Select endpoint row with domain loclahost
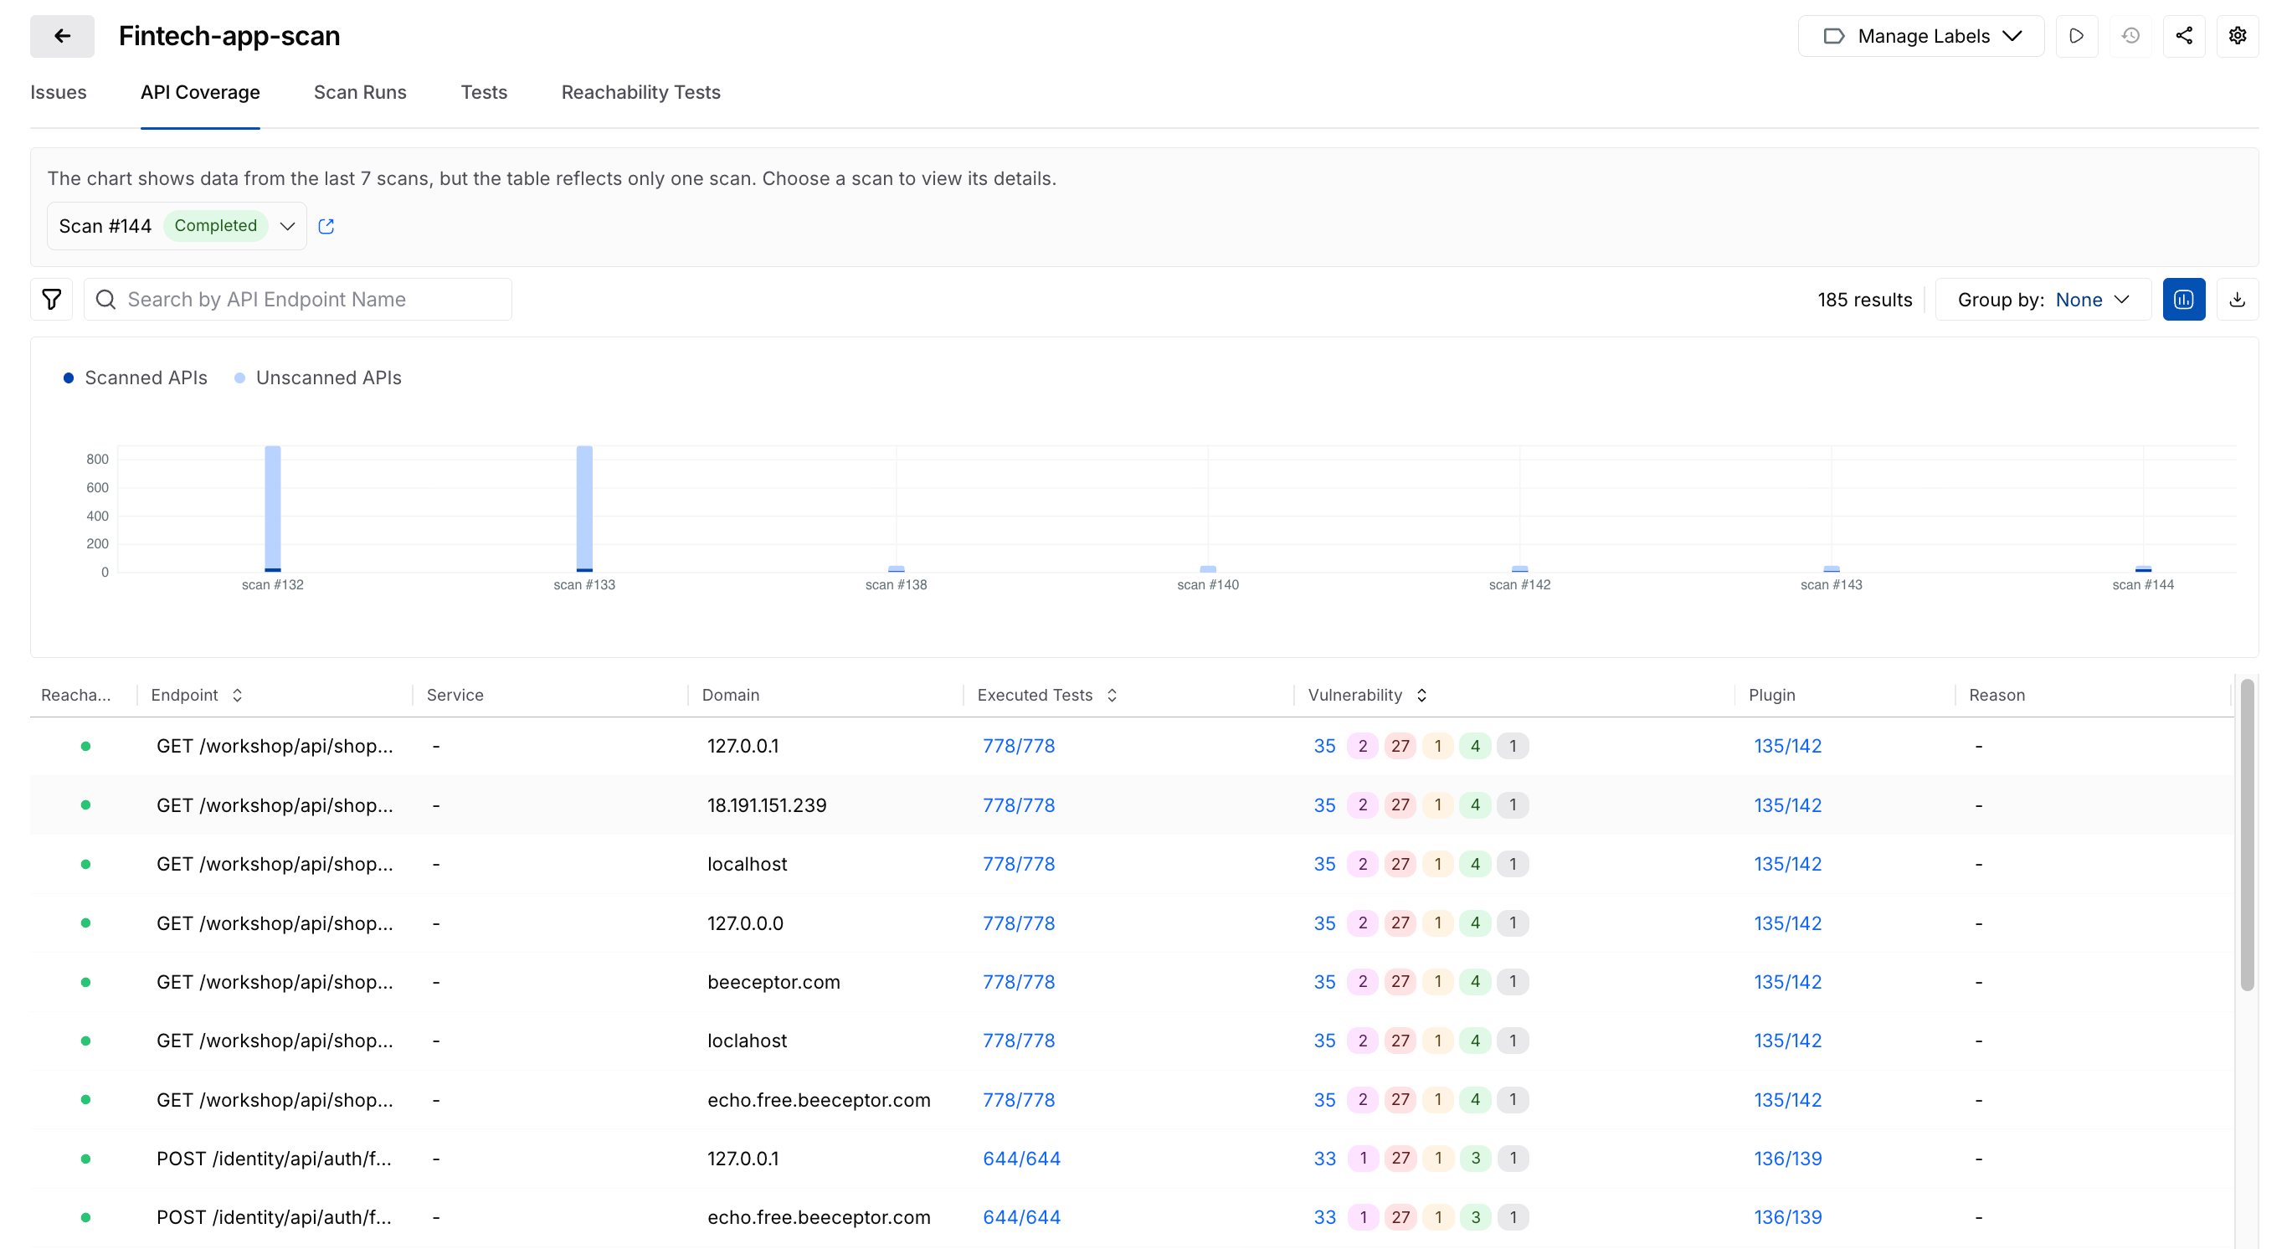Viewport: 2292px width, 1249px height. pos(1132,1040)
